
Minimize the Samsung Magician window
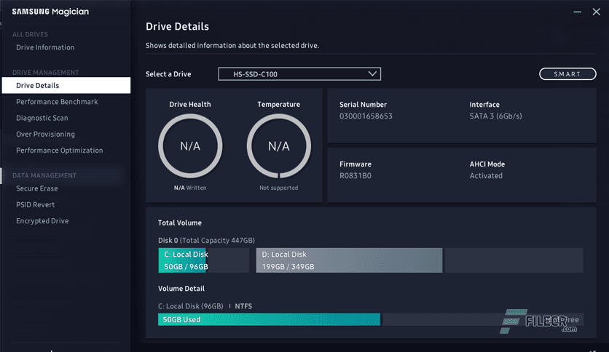tap(577, 12)
